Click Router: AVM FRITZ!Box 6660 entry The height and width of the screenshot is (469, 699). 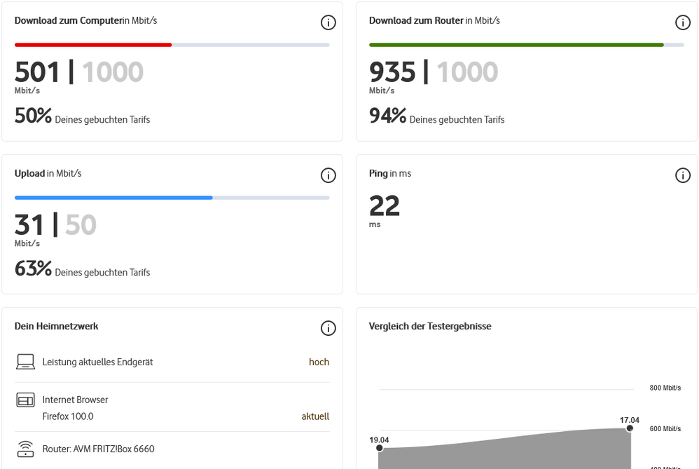pos(98,449)
